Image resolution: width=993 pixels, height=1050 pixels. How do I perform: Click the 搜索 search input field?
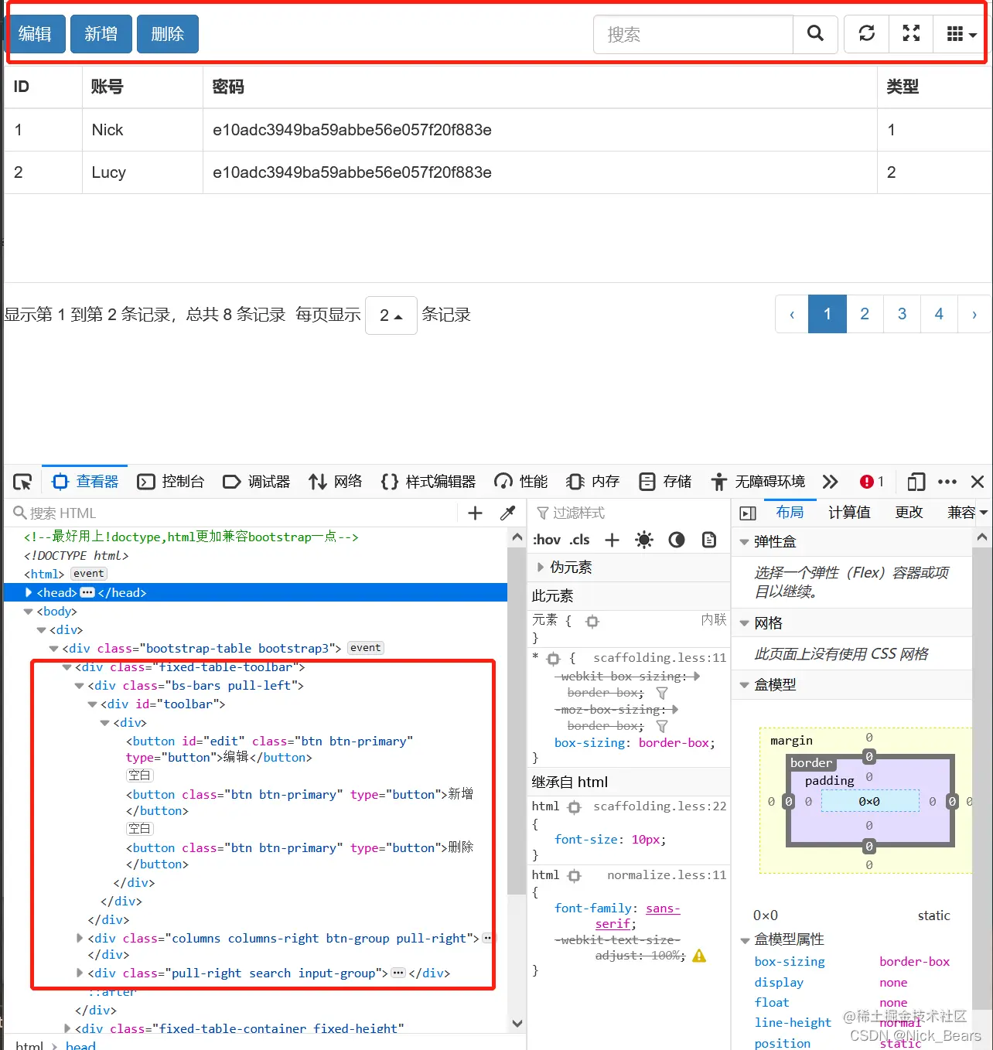[x=692, y=34]
